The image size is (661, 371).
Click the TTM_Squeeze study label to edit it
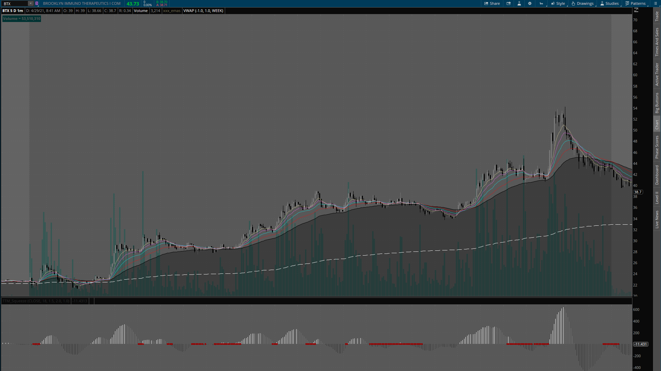(x=35, y=301)
